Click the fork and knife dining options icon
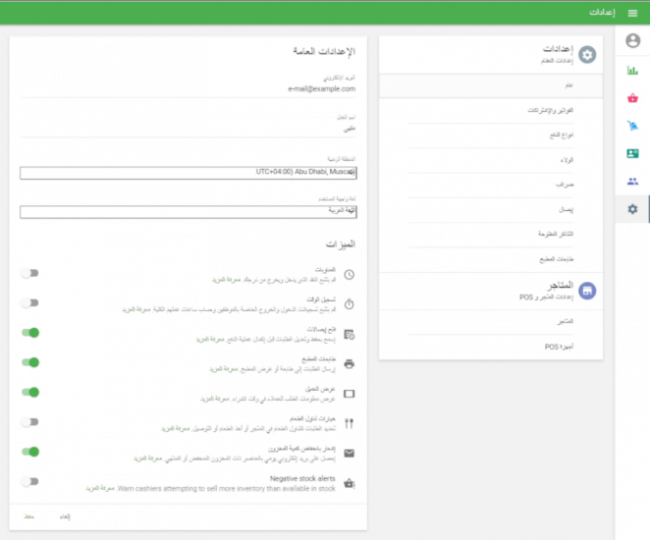 click(x=349, y=423)
